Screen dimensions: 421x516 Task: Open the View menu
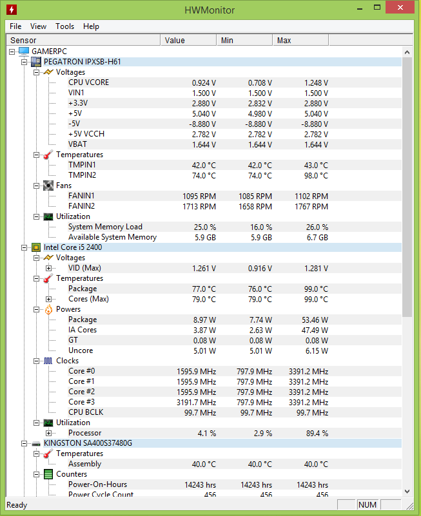point(38,26)
